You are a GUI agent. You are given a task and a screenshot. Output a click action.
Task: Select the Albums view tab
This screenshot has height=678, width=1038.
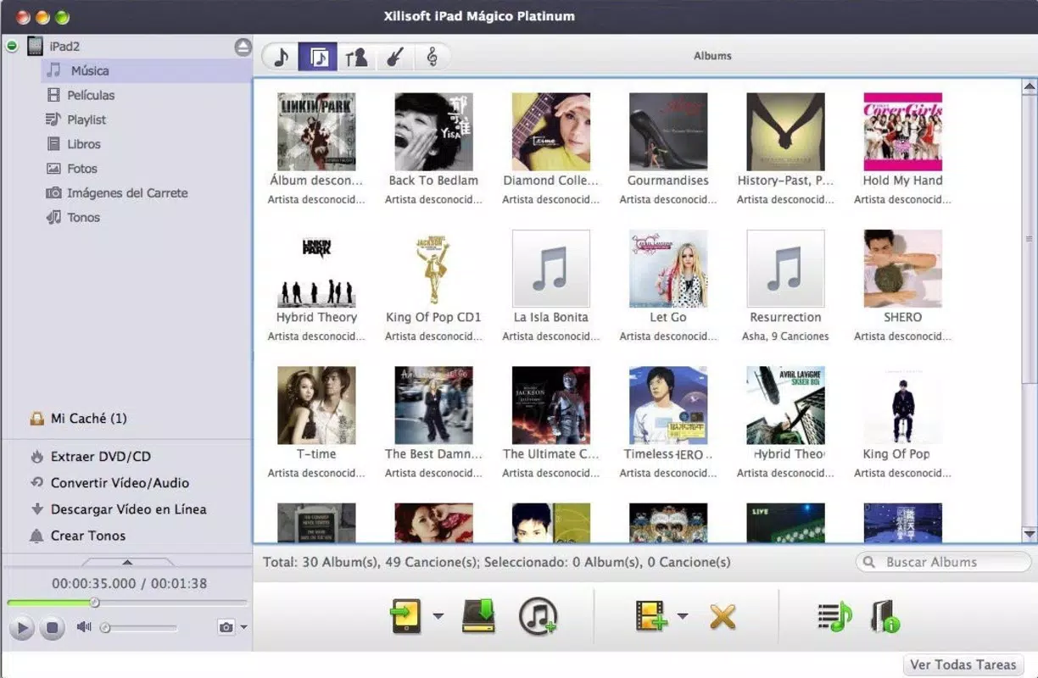[x=319, y=57]
